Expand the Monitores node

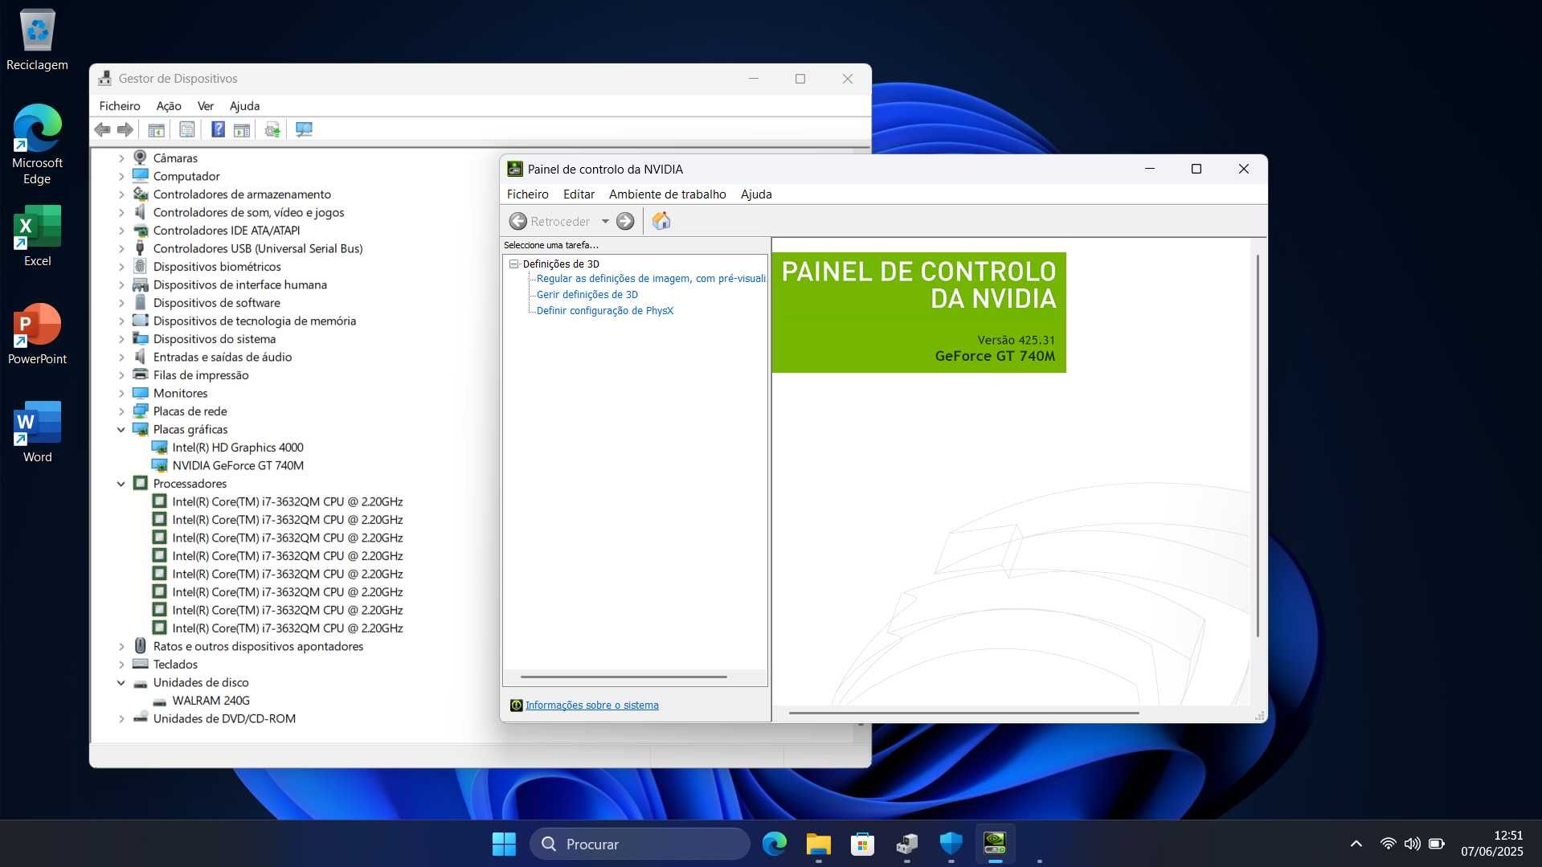tap(121, 393)
